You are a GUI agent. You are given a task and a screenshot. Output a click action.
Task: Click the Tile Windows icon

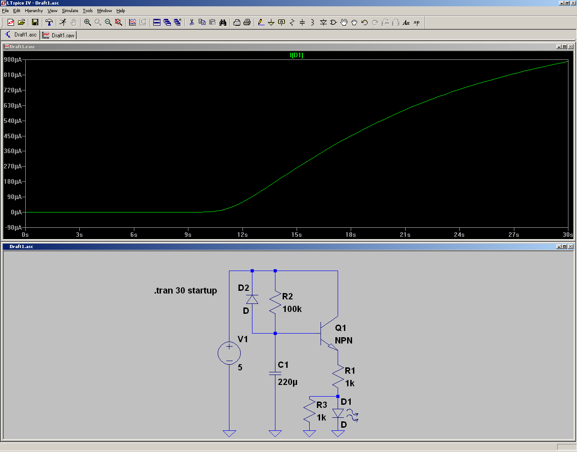[x=157, y=22]
